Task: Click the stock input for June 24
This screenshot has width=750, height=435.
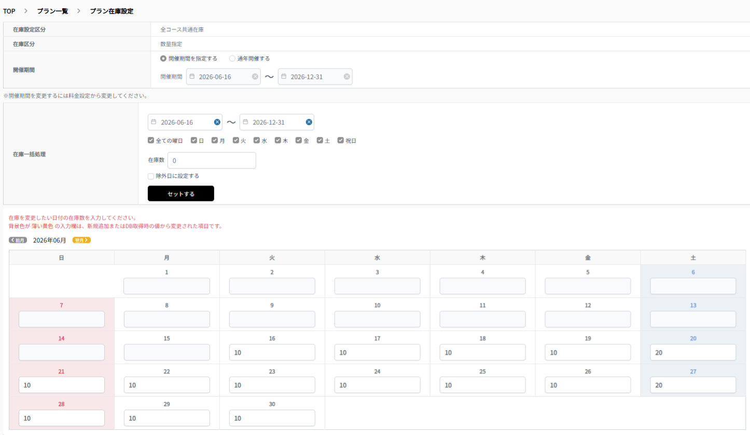Action: [378, 385]
